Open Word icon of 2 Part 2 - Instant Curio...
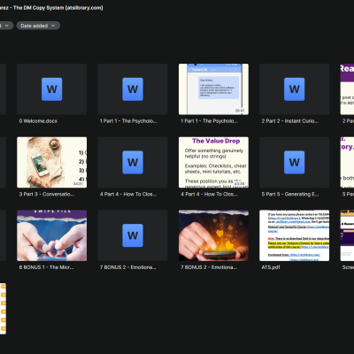This screenshot has height=354, width=354. (x=295, y=89)
